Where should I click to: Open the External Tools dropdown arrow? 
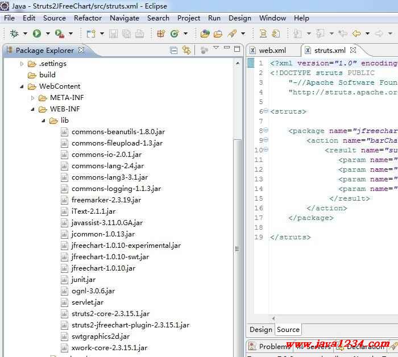pyautogui.click(x=71, y=34)
